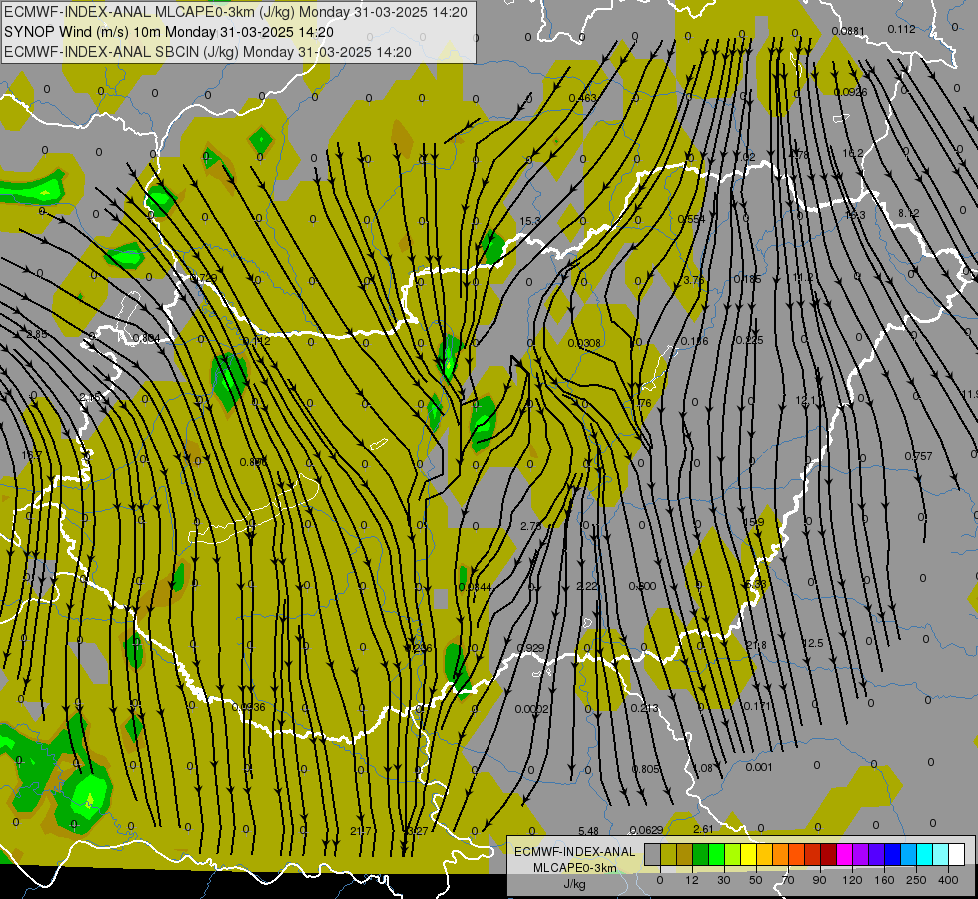
Task: Click the map value 2.22
Action: (587, 586)
